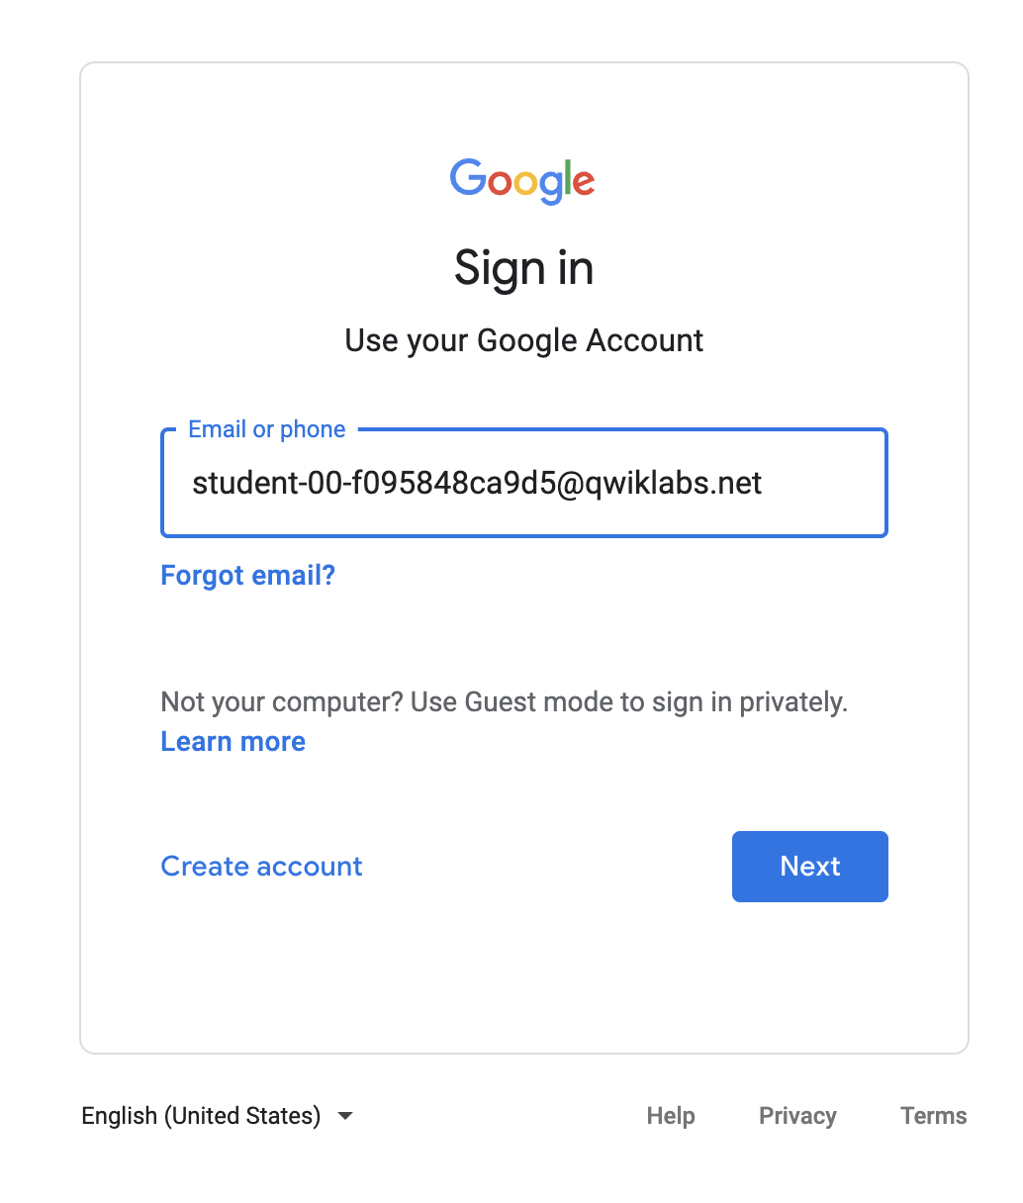The image size is (1023, 1203).
Task: Start creating a new Google account
Action: point(260,867)
